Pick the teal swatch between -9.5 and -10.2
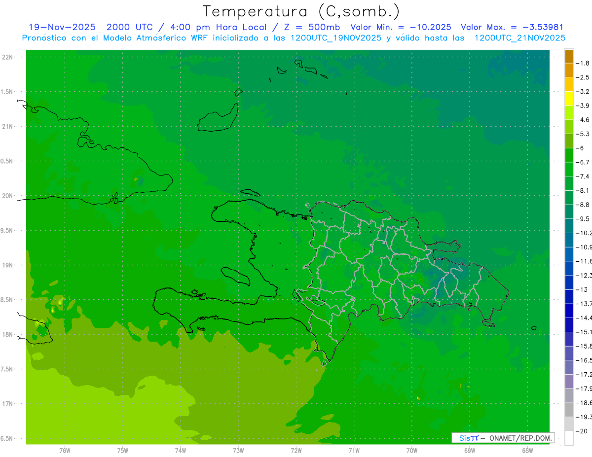Image resolution: width=592 pixels, height=457 pixels. pyautogui.click(x=569, y=226)
